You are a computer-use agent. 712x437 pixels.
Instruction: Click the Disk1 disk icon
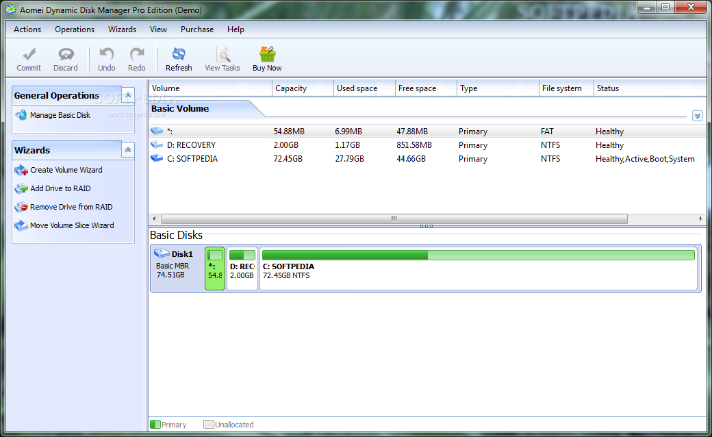(161, 253)
